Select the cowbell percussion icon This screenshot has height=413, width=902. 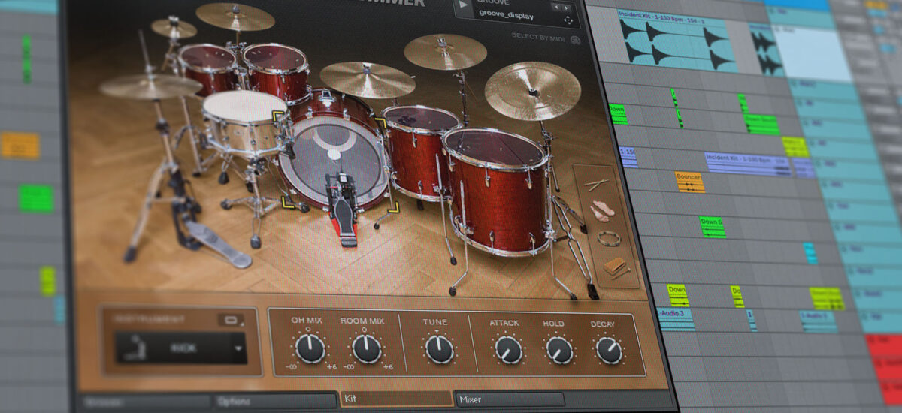[x=615, y=267]
